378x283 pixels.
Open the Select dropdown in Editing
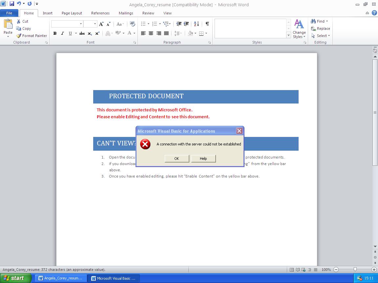pos(320,36)
